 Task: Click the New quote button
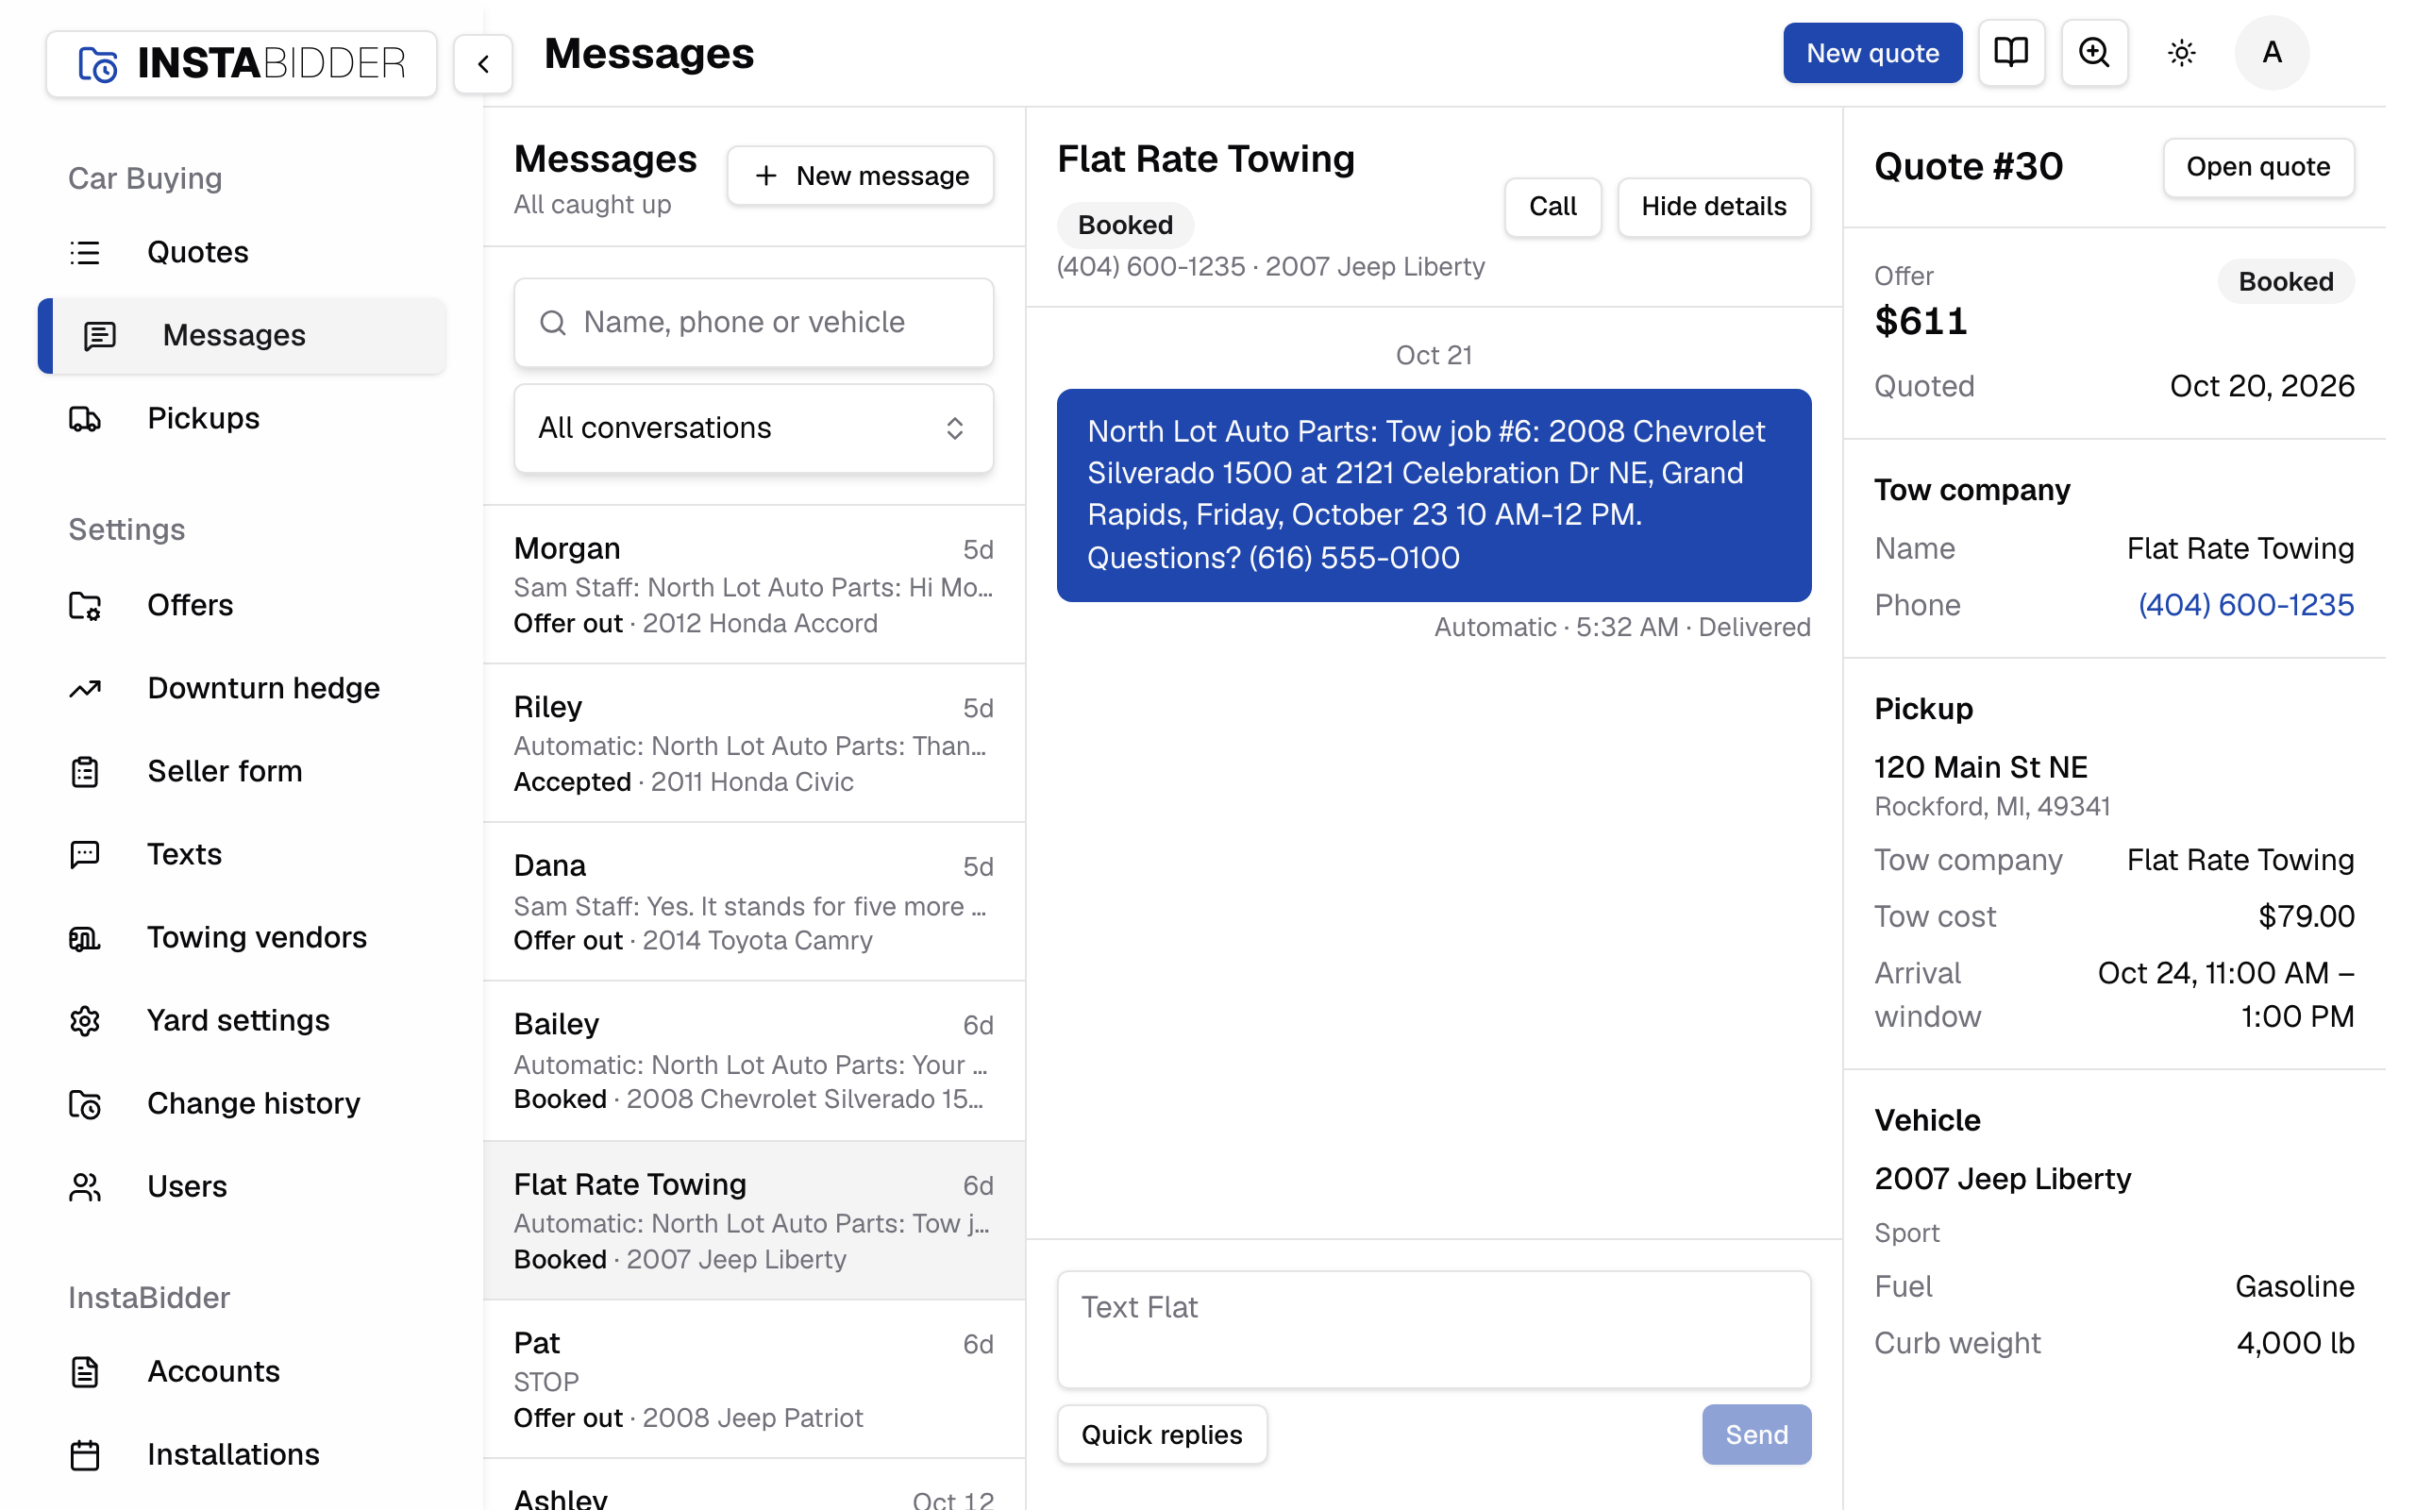pyautogui.click(x=1871, y=52)
